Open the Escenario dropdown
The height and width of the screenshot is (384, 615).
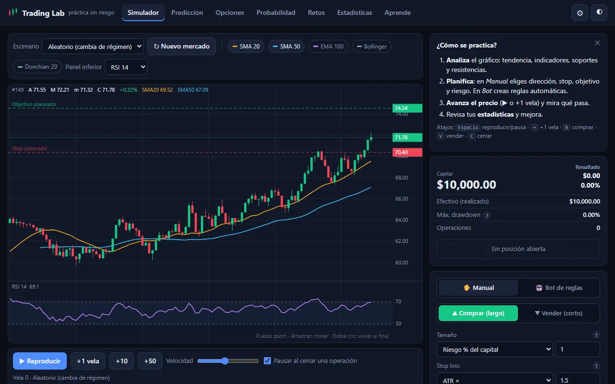click(93, 47)
